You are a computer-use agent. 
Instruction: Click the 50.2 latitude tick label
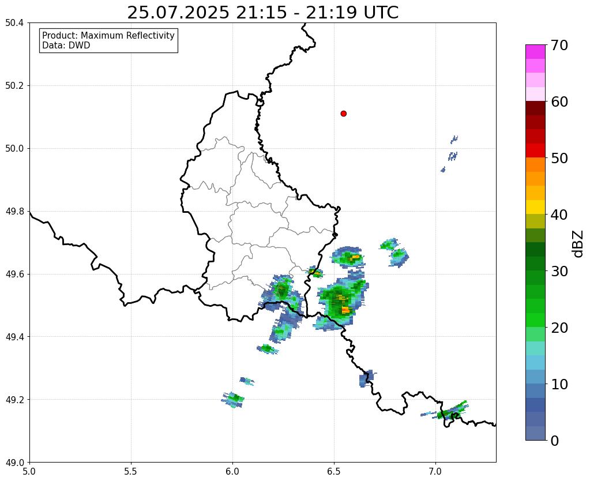click(x=14, y=86)
